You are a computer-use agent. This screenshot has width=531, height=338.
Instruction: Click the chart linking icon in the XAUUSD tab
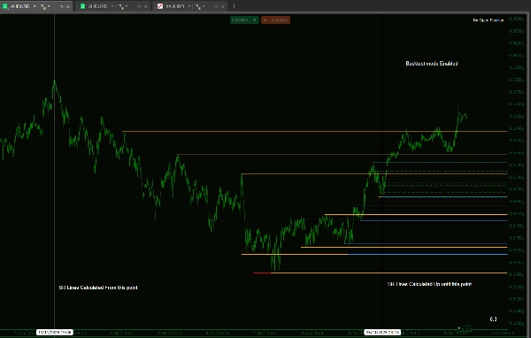pos(197,7)
